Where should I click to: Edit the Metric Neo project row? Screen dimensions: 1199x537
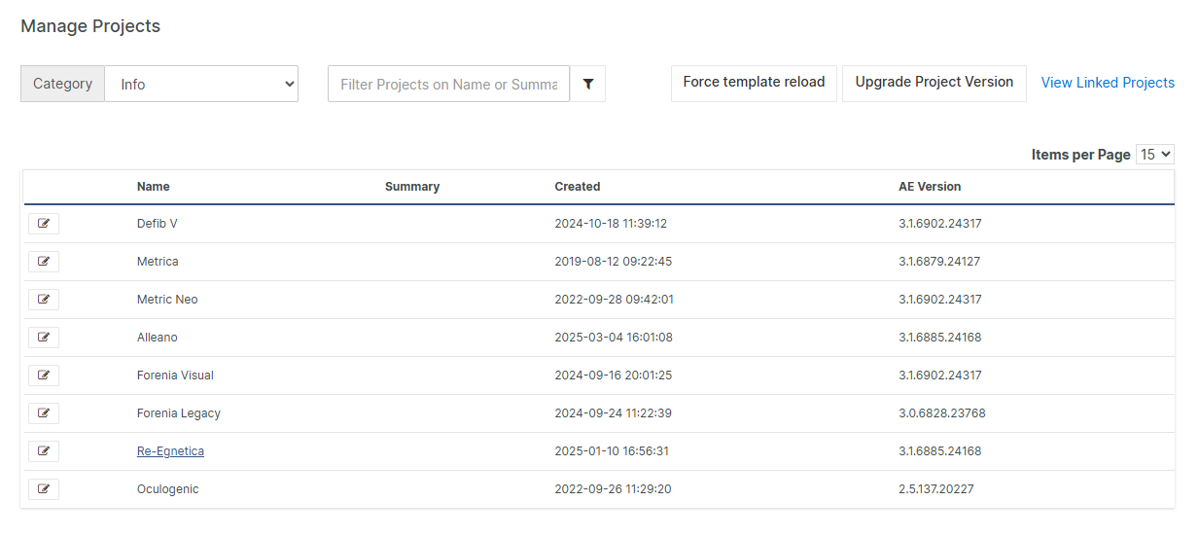click(x=44, y=300)
